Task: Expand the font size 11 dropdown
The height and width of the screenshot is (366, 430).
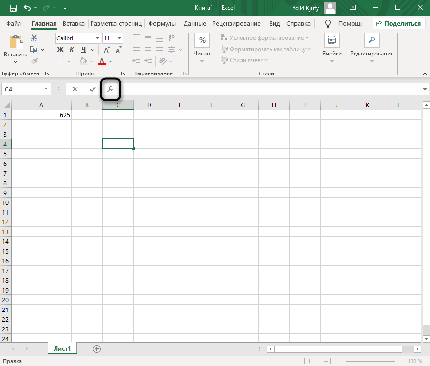Action: point(120,38)
